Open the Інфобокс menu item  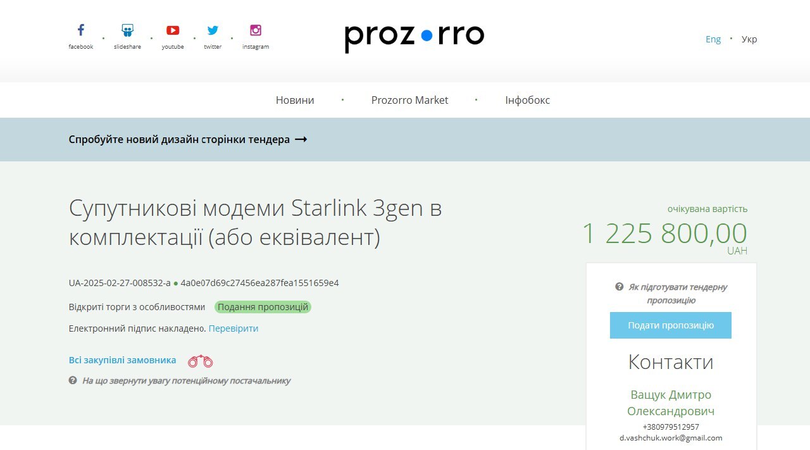(528, 100)
